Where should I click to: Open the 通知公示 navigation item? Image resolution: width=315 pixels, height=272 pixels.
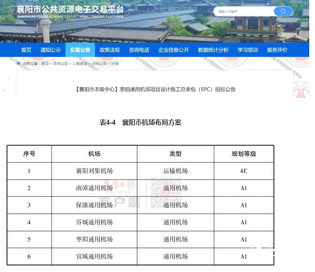click(x=51, y=50)
